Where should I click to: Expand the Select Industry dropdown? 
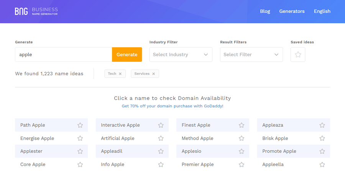point(181,55)
